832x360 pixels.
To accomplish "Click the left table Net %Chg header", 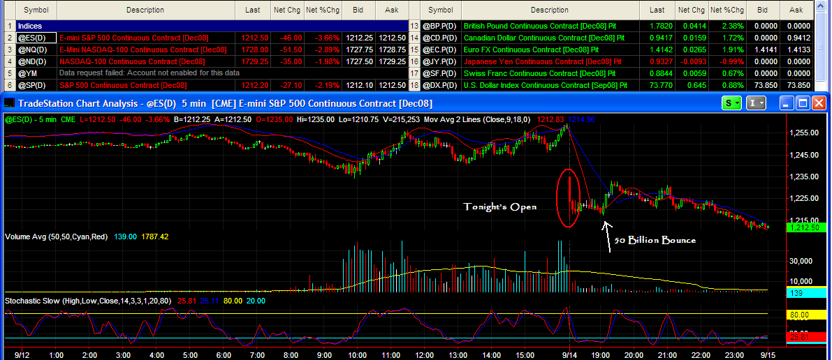I will point(323,10).
